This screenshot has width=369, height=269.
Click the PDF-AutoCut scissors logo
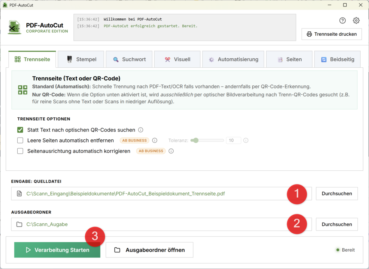pos(14,27)
